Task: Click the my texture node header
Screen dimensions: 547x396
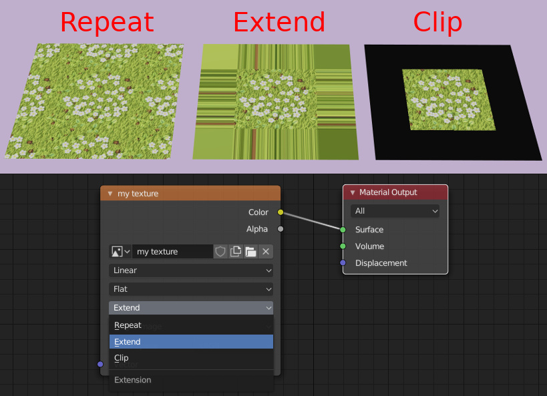Action: (190, 193)
